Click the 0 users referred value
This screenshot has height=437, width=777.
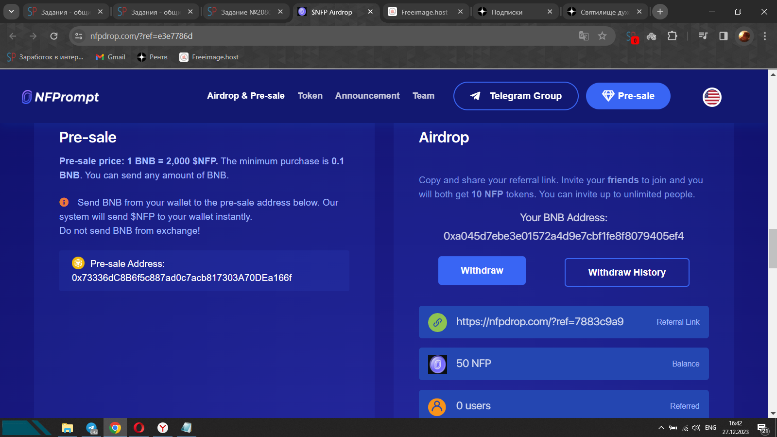[x=473, y=406]
